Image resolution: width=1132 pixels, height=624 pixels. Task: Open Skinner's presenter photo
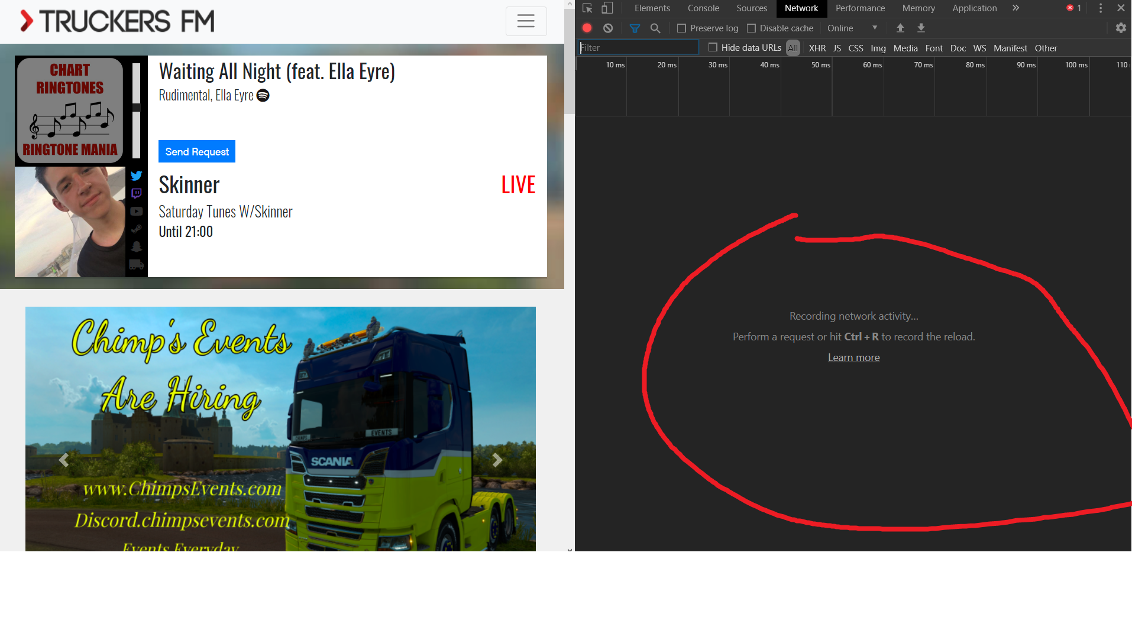[x=70, y=222]
